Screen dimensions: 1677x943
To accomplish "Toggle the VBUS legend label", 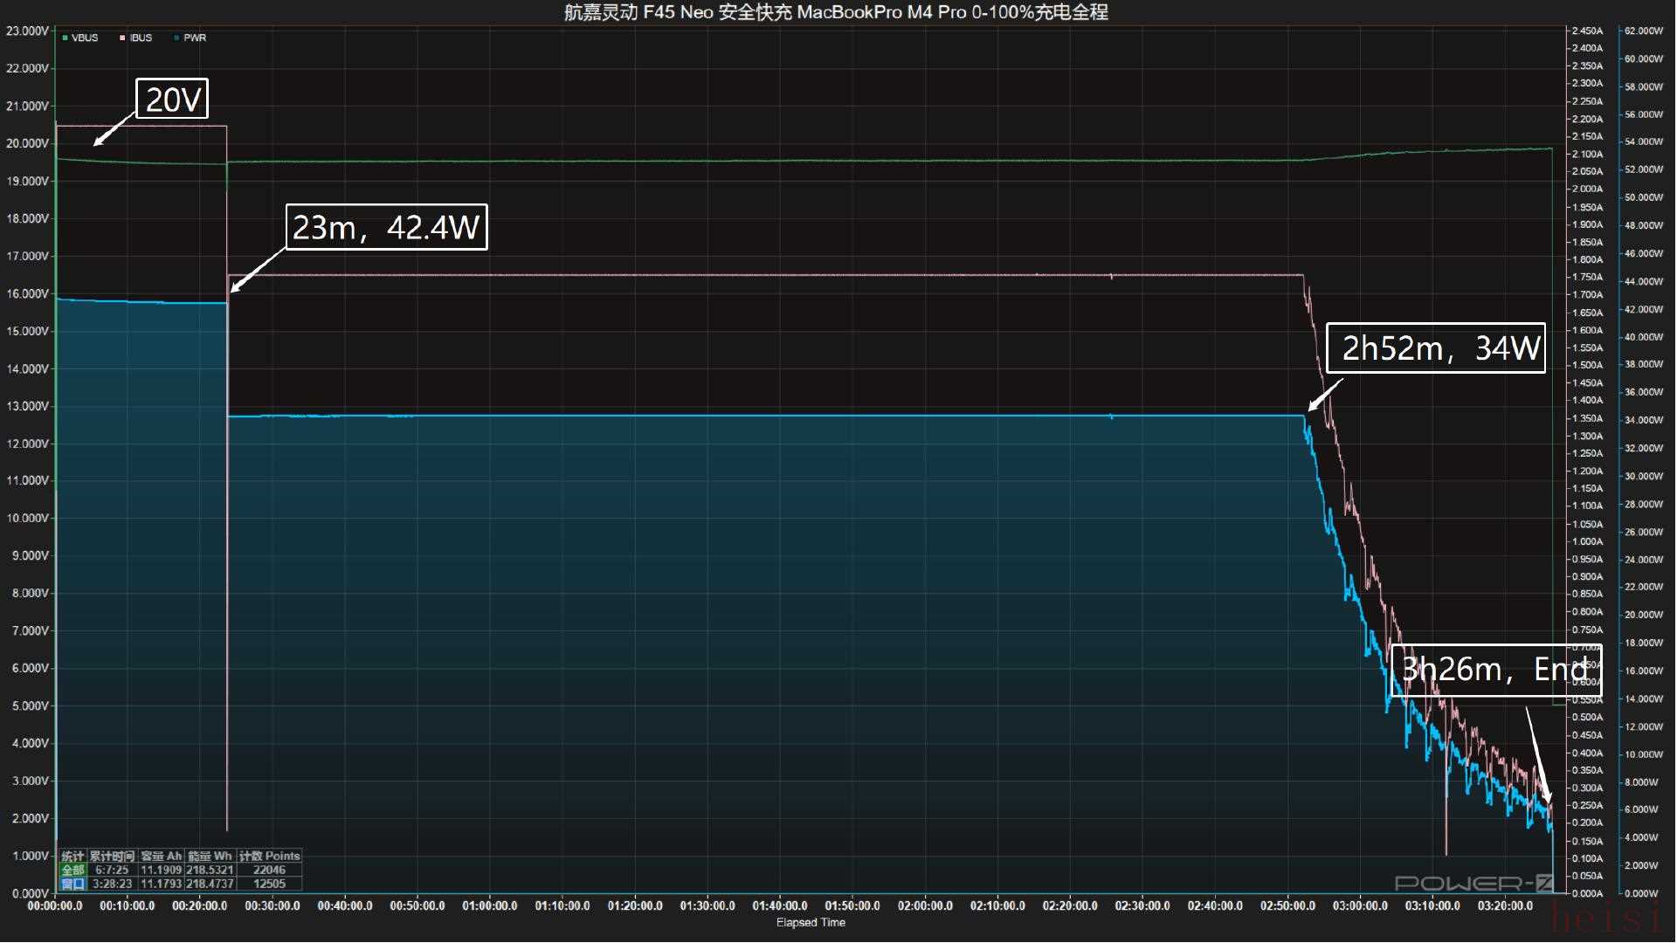I will 85,38.
